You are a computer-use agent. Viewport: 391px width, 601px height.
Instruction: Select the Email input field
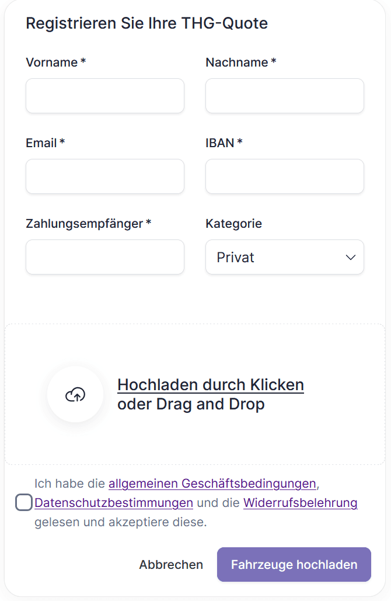click(x=105, y=176)
